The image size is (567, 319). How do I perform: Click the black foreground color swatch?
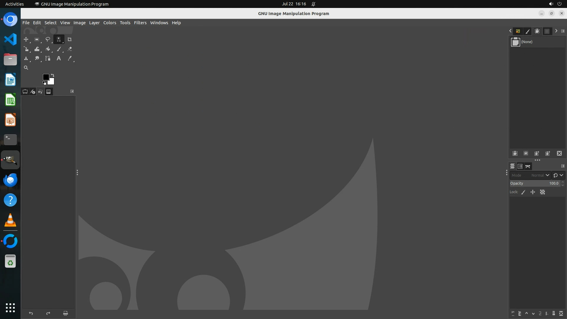click(45, 77)
